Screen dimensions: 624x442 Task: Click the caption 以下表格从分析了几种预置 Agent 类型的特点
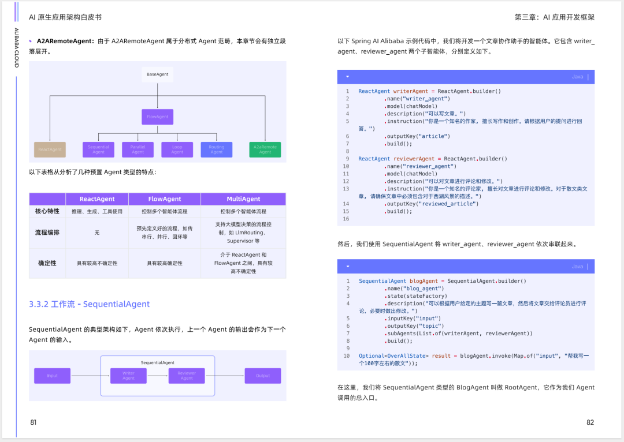92,172
